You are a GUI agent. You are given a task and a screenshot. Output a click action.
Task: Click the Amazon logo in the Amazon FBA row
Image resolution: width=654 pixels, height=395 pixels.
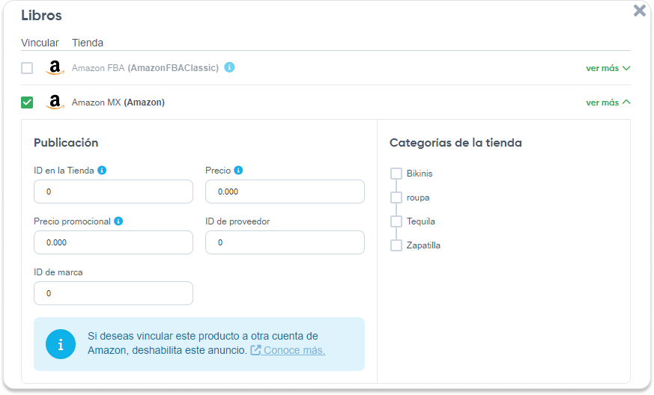coord(55,67)
